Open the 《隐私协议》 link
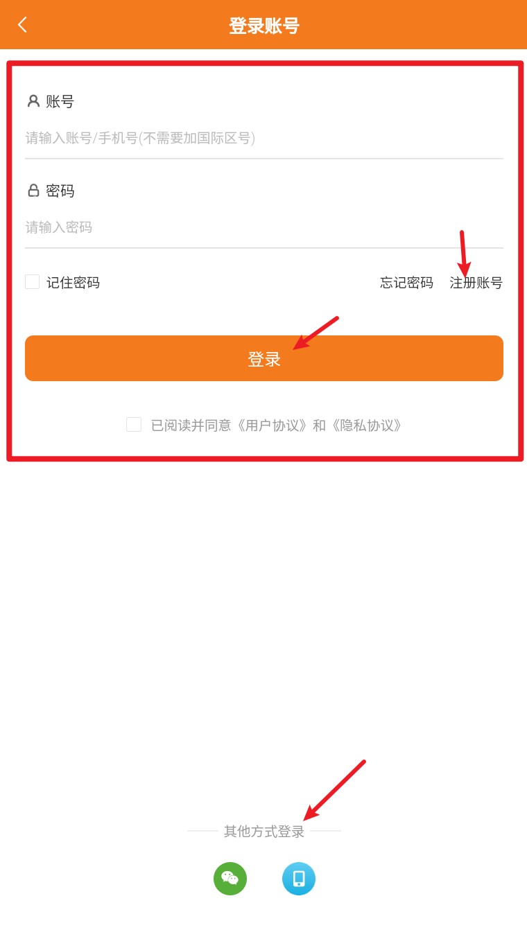The width and height of the screenshot is (527, 939). pos(365,425)
